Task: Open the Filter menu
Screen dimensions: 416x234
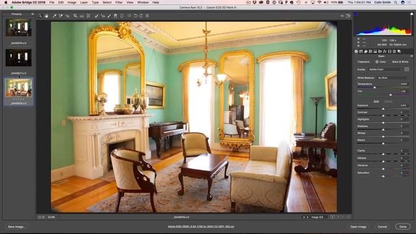Action: click(x=119, y=3)
